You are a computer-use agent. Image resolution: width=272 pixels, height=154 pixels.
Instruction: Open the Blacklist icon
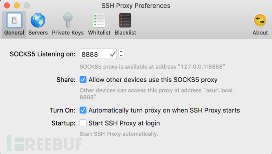pyautogui.click(x=125, y=21)
